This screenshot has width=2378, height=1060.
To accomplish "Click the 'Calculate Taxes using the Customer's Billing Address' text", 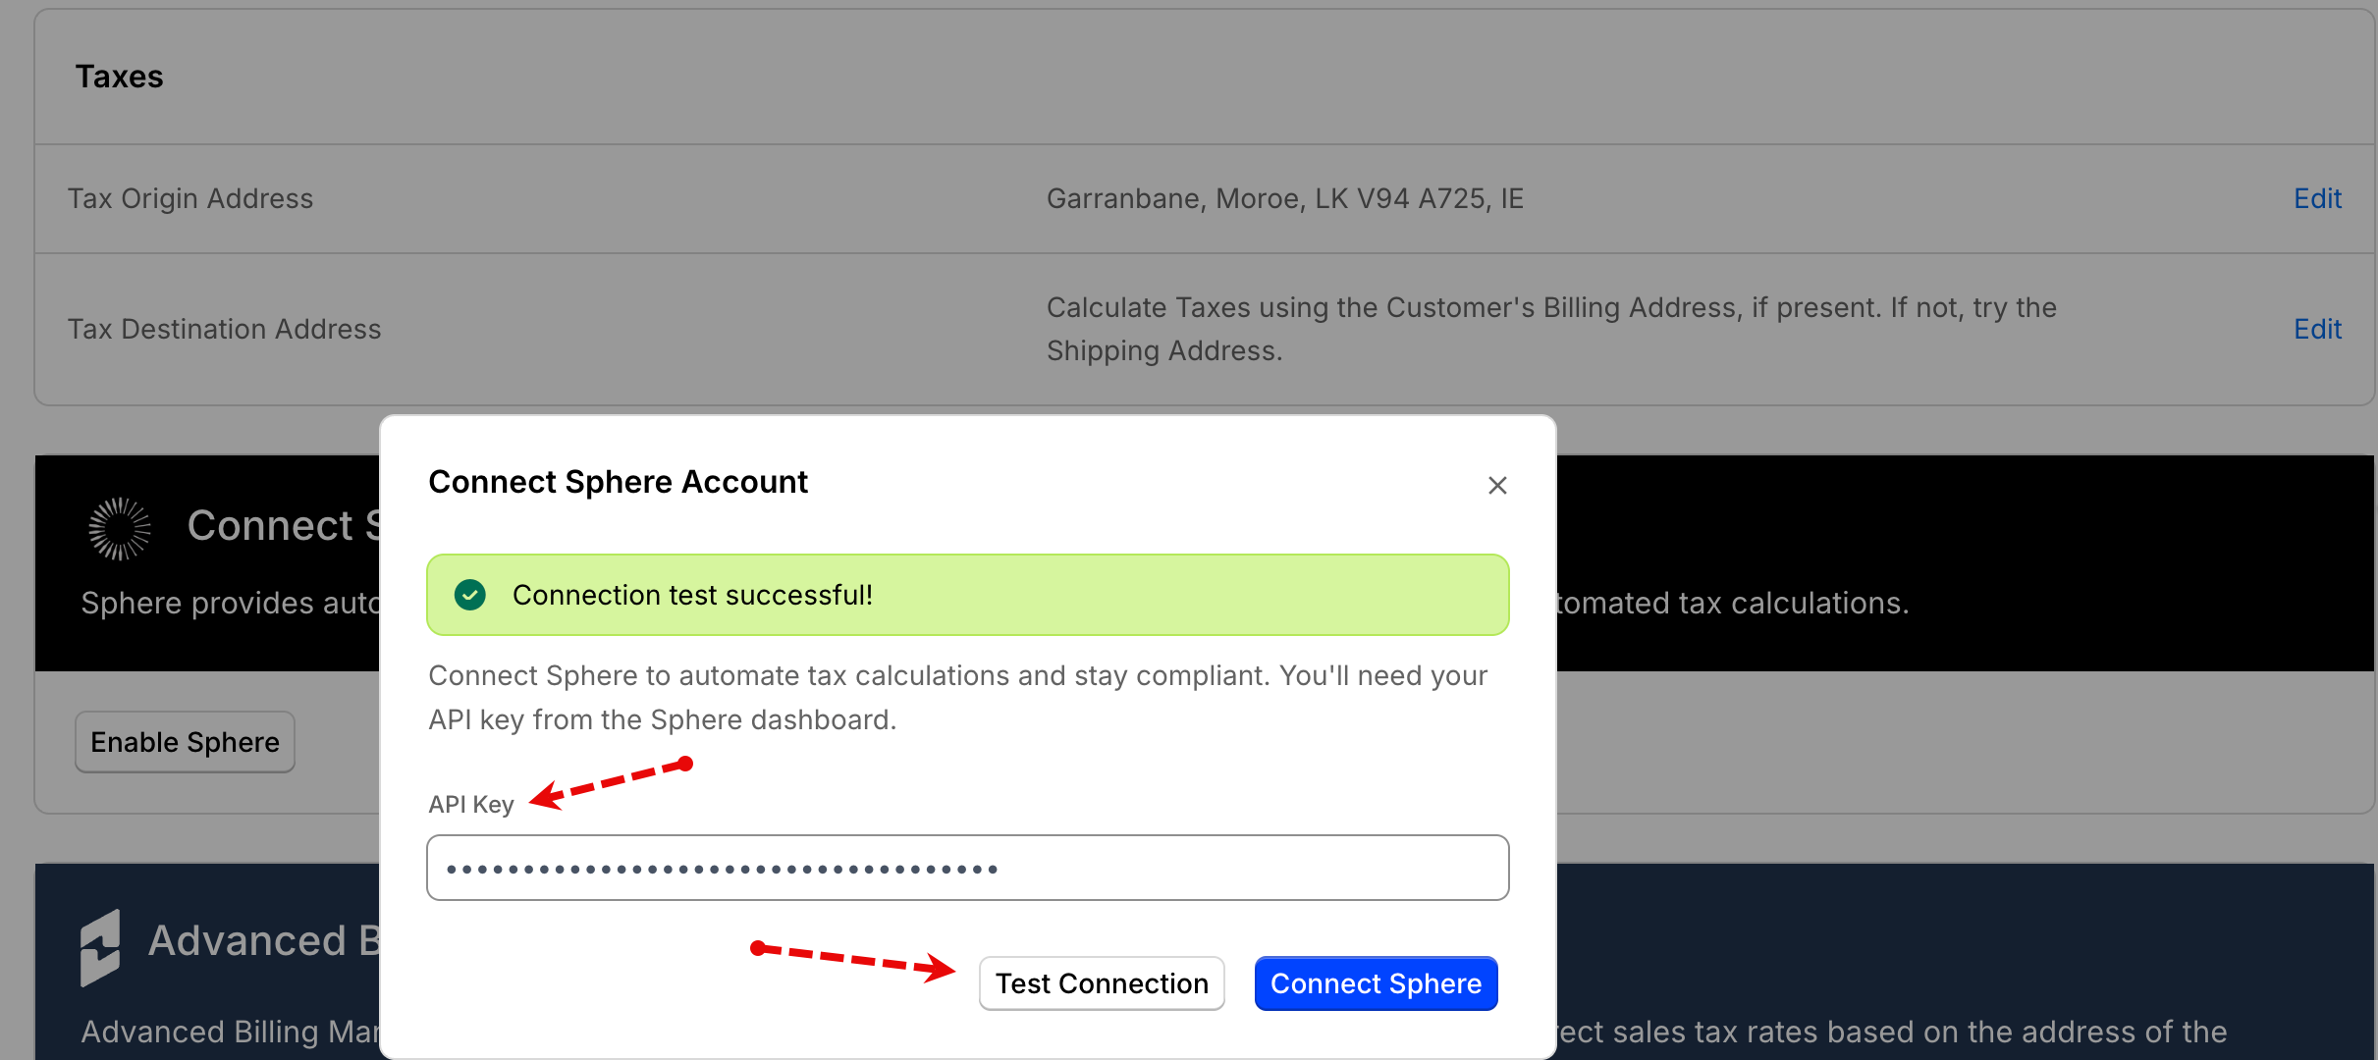I will [1551, 329].
